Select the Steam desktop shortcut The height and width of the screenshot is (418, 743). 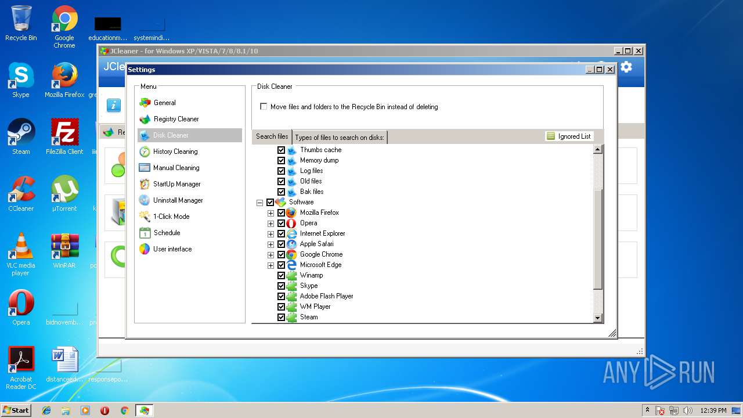[x=21, y=137]
